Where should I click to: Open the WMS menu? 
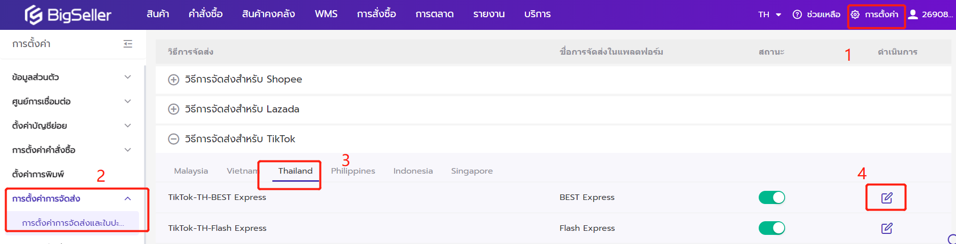click(x=326, y=14)
